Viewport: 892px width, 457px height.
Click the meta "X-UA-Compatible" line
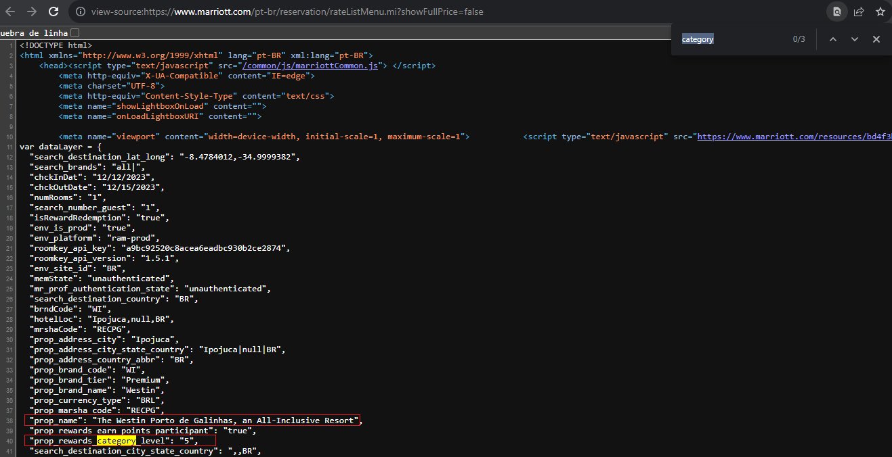coord(187,76)
